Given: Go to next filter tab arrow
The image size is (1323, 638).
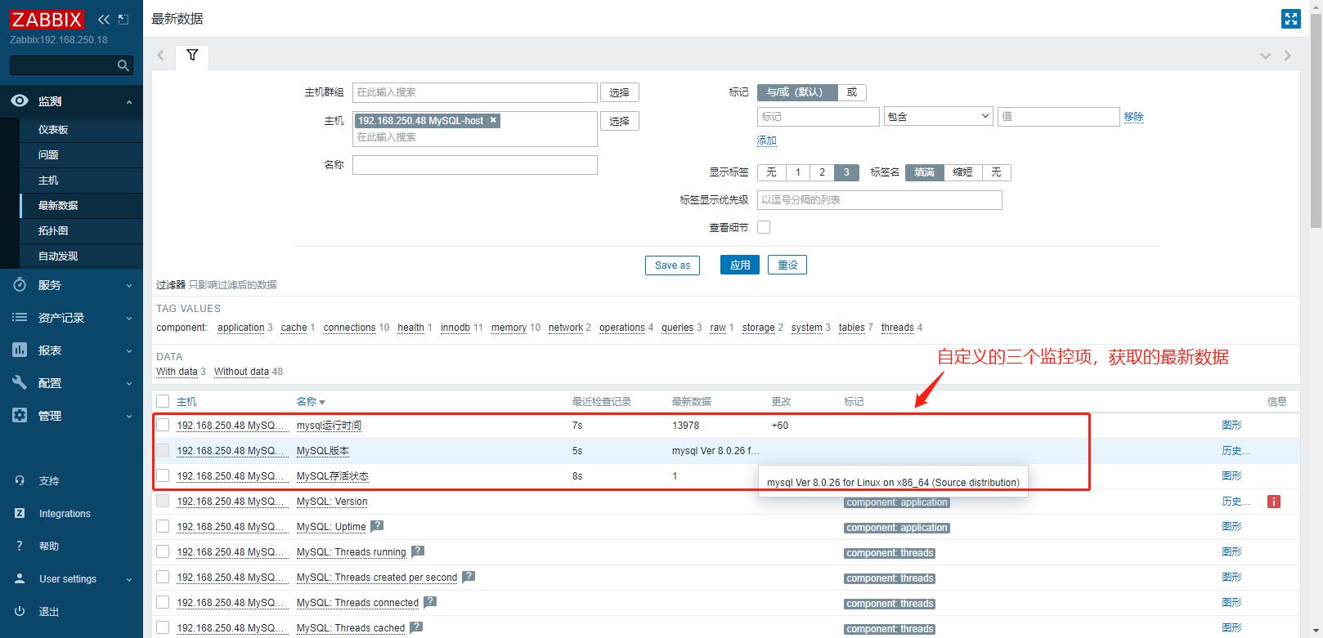Looking at the screenshot, I should click(1288, 56).
